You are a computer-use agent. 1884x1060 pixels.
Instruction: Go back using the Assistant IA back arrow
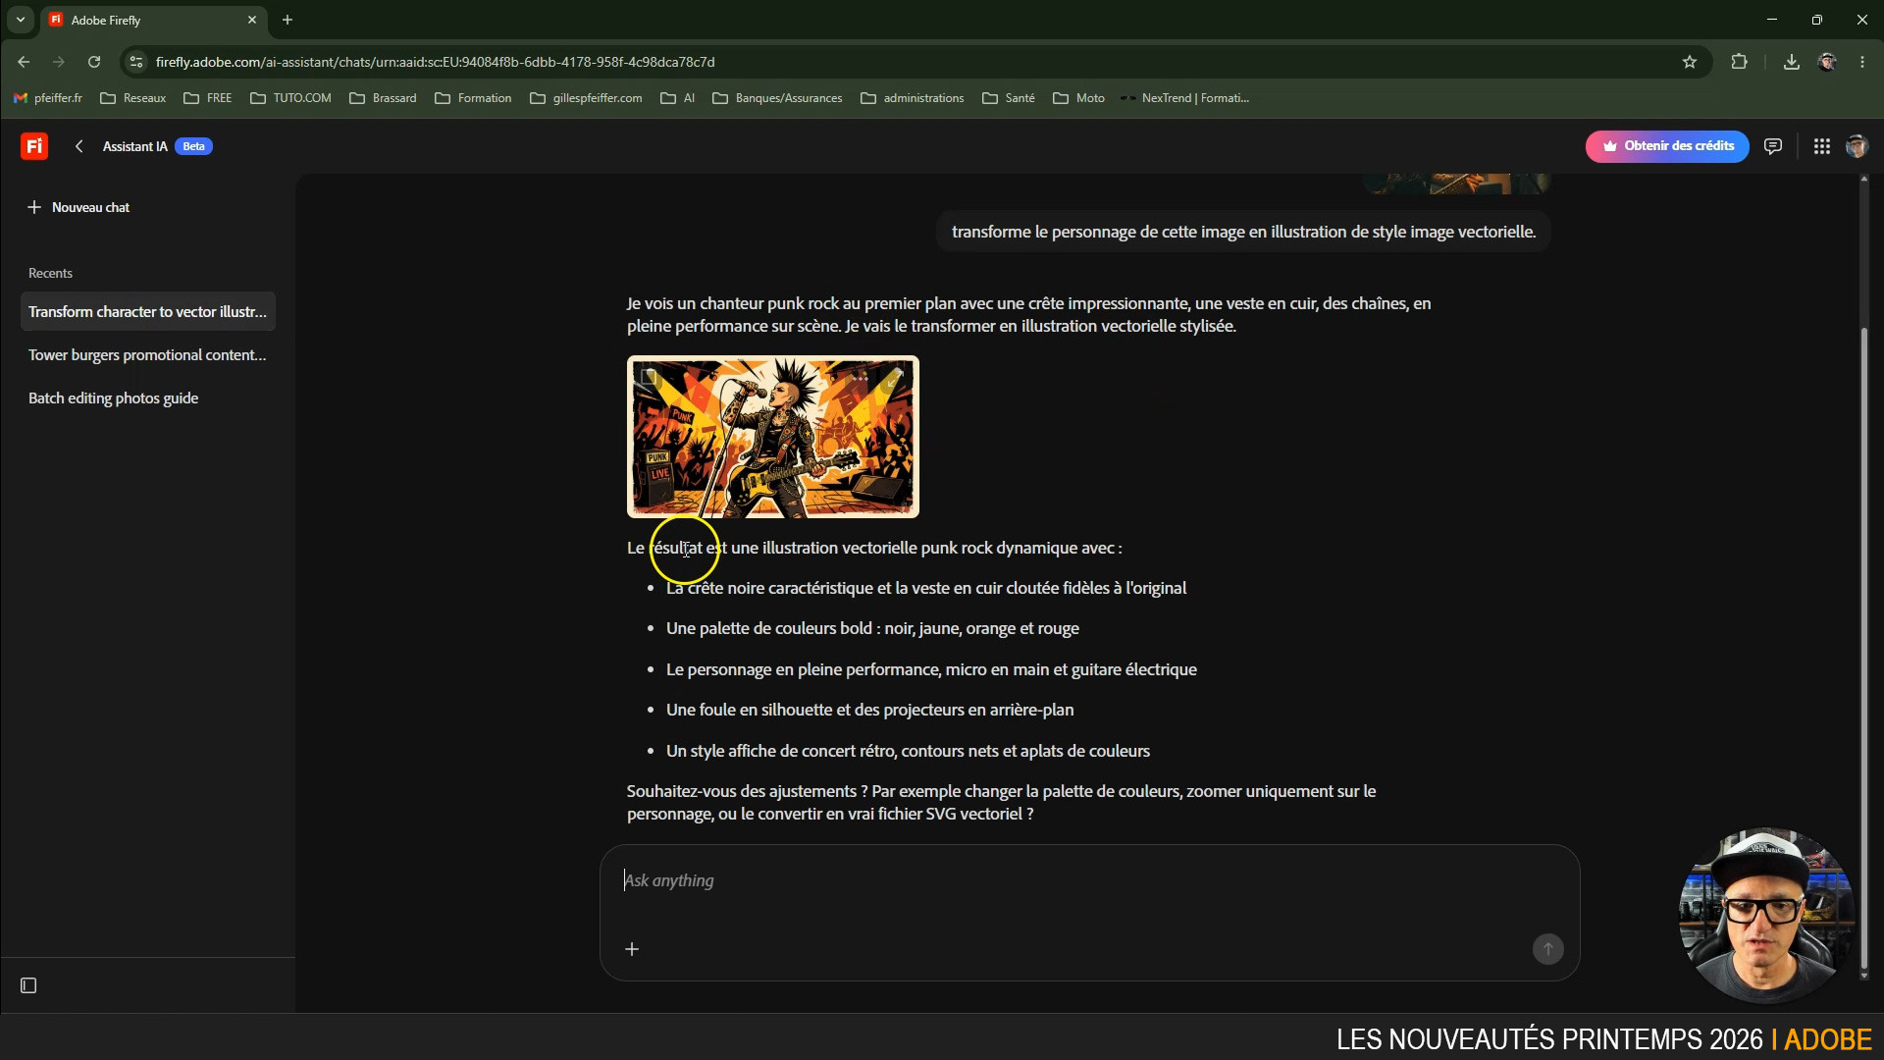pyautogui.click(x=78, y=146)
